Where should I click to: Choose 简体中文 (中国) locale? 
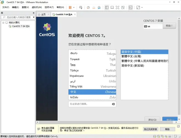coord(145,52)
